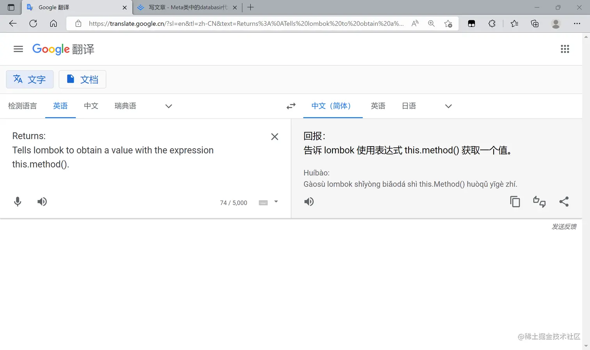Image resolution: width=590 pixels, height=350 pixels.
Task: Click the translated Chinese text
Action: point(408,143)
